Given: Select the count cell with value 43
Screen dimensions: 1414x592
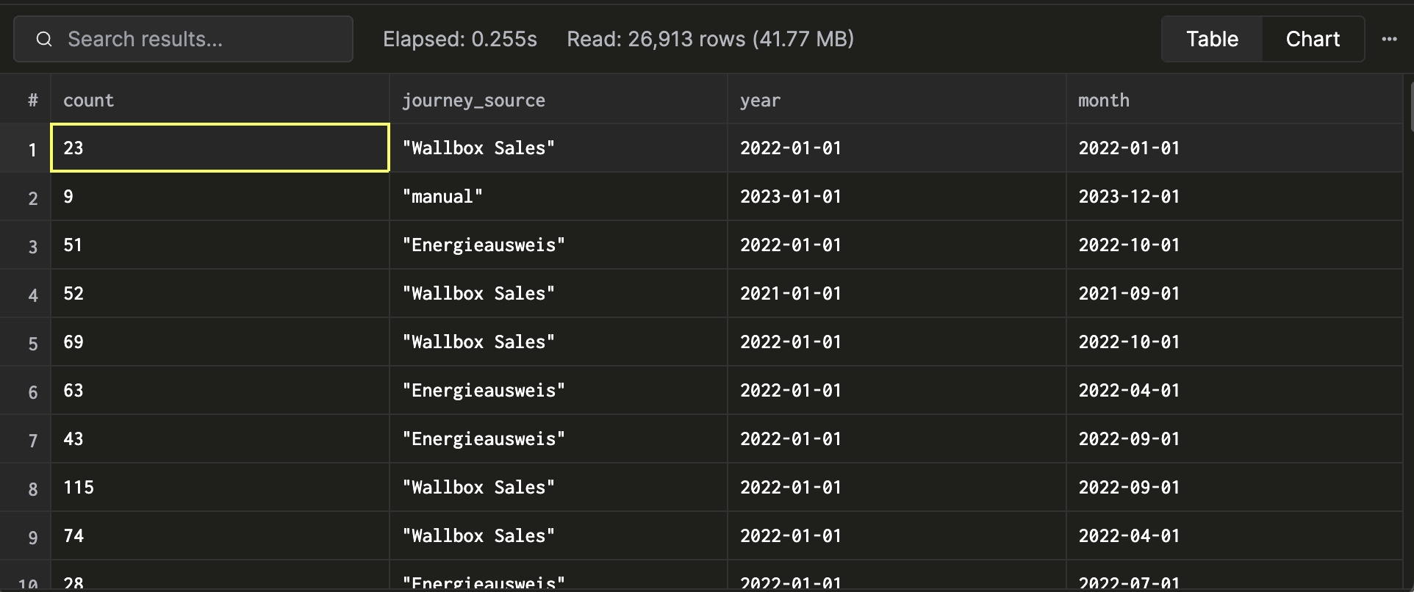Looking at the screenshot, I should (x=220, y=438).
